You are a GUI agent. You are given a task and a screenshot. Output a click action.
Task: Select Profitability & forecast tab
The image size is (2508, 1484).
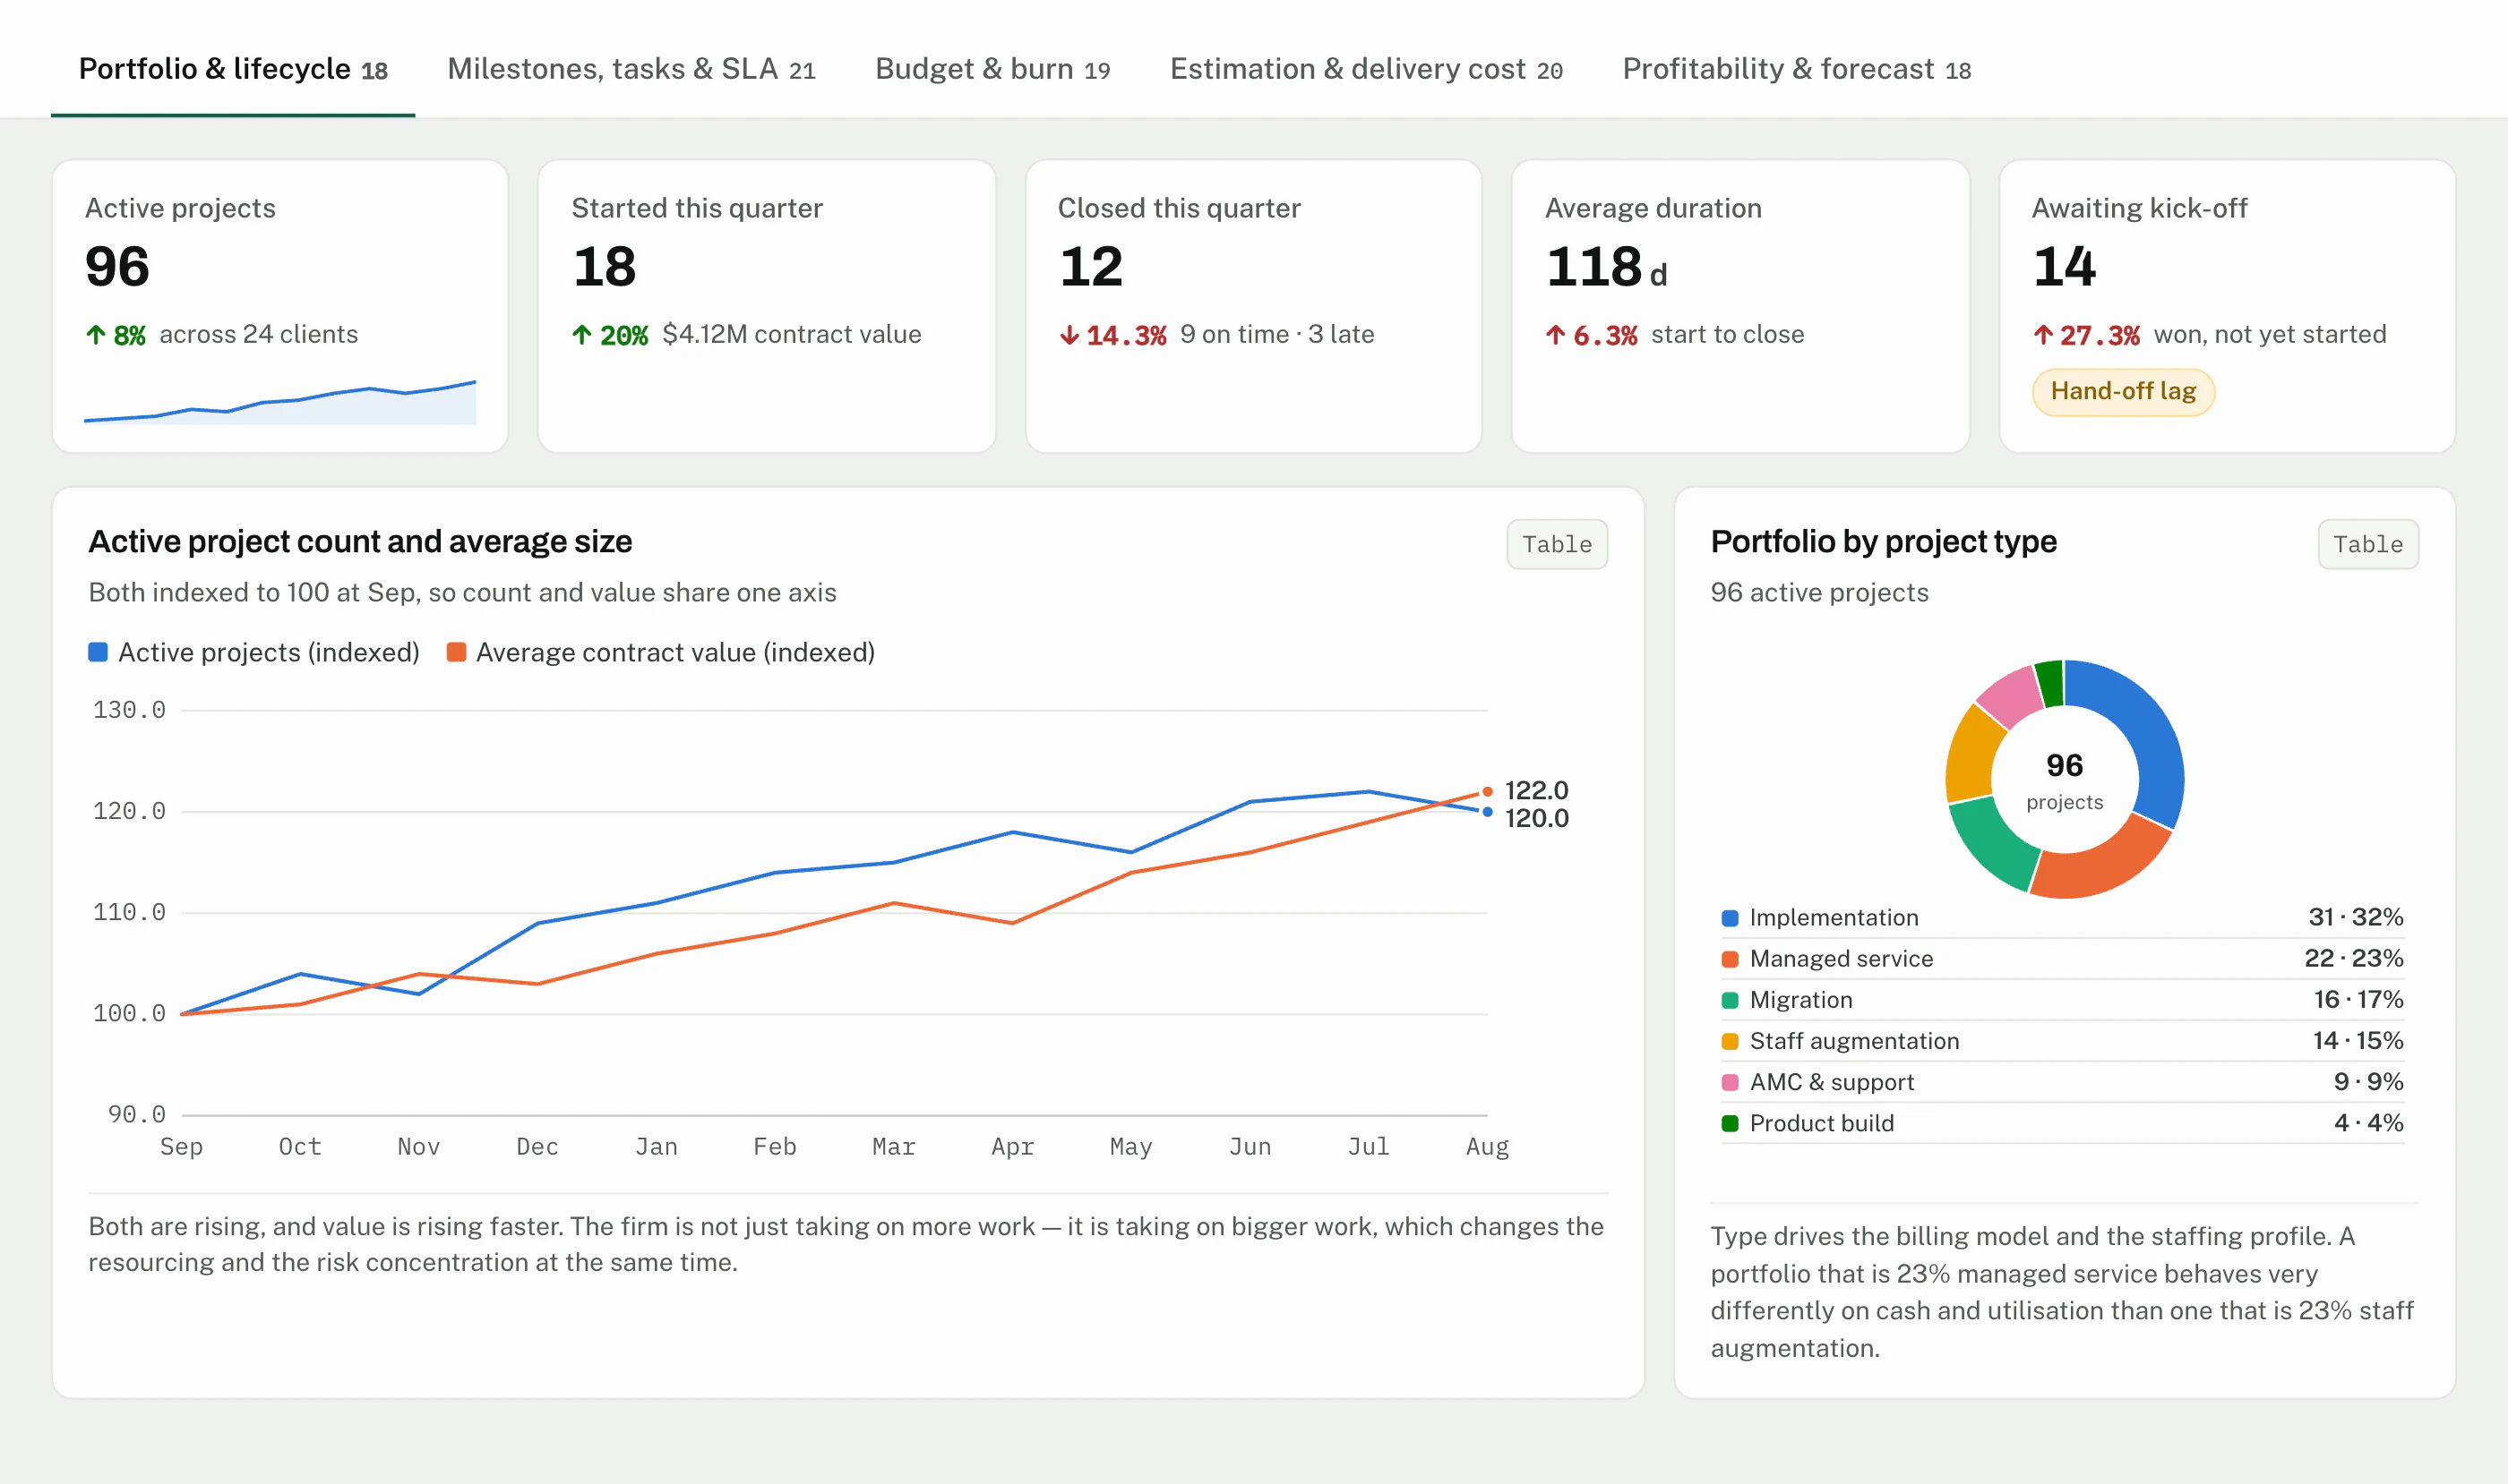(x=1797, y=69)
